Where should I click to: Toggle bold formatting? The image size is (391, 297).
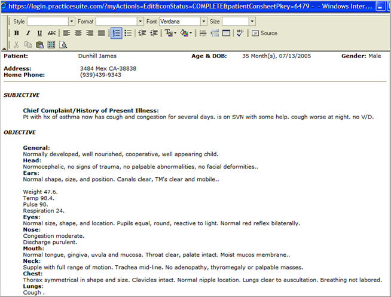pyautogui.click(x=17, y=33)
